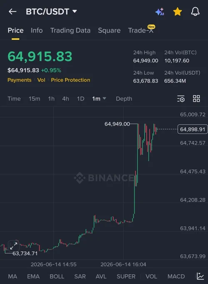Viewport: 208px width, 284px height.
Task: Expand chart to fullscreen
Action: [x=14, y=246]
